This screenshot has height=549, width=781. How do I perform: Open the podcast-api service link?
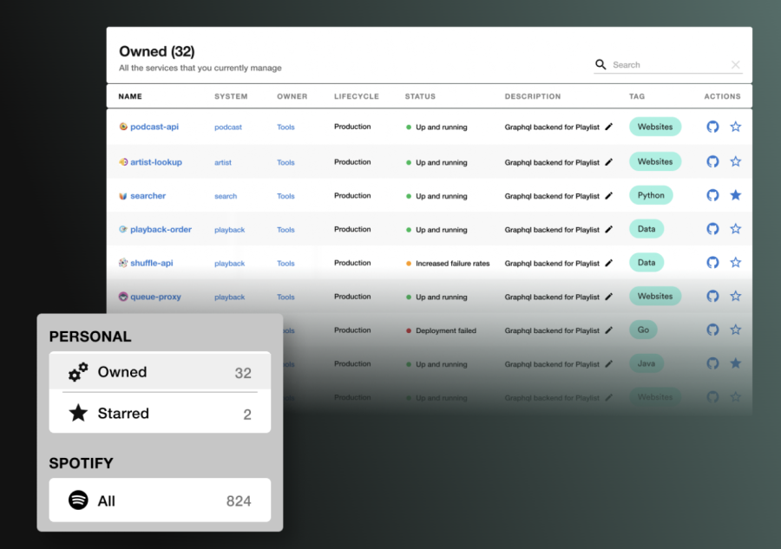click(154, 127)
